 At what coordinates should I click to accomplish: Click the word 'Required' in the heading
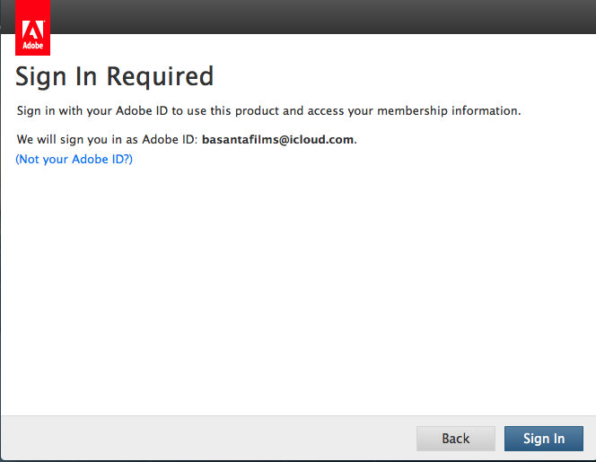[160, 77]
